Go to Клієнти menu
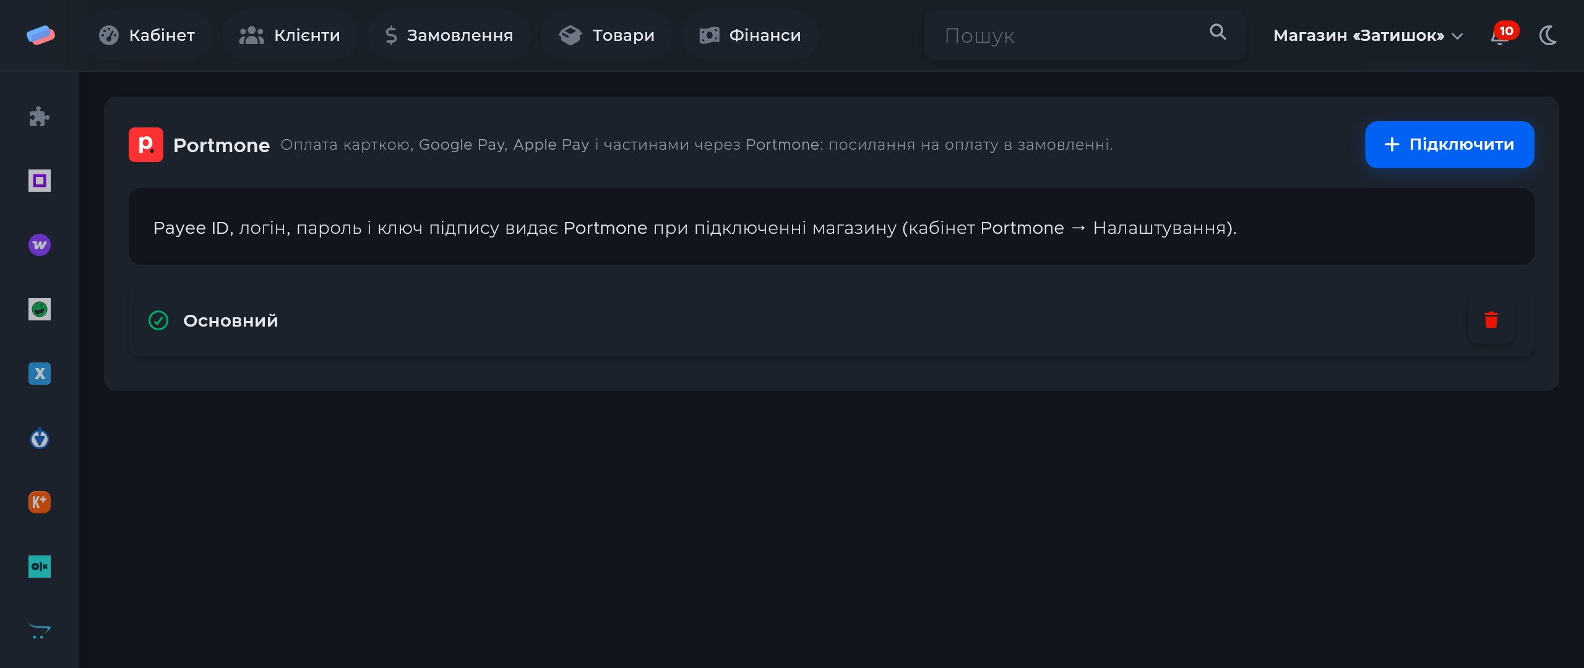The width and height of the screenshot is (1584, 668). point(290,35)
